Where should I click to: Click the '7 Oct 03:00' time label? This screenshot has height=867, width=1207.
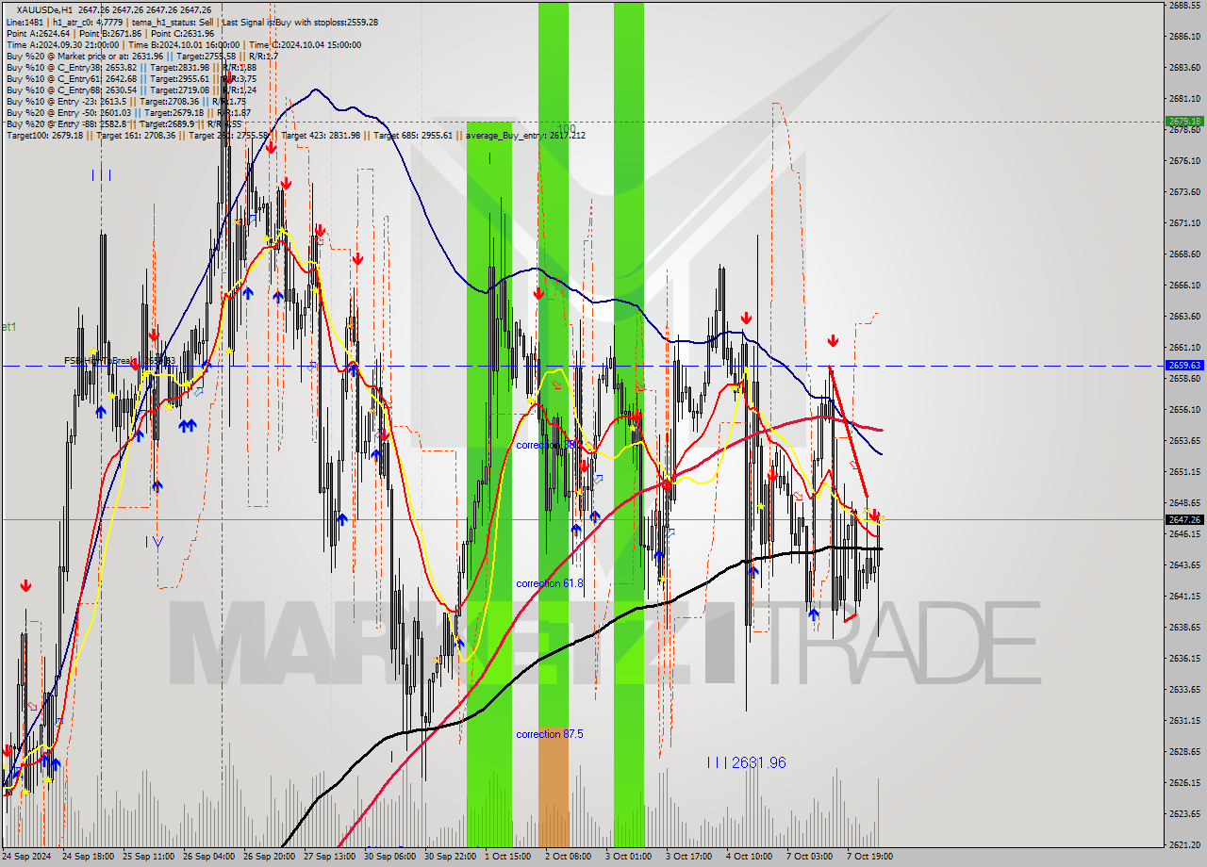[x=809, y=857]
